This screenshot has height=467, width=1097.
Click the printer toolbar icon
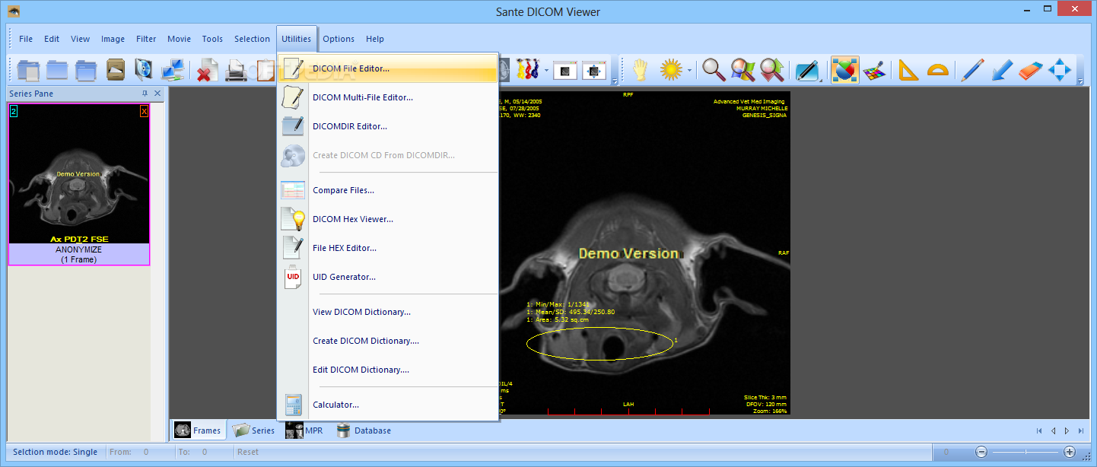click(x=236, y=70)
